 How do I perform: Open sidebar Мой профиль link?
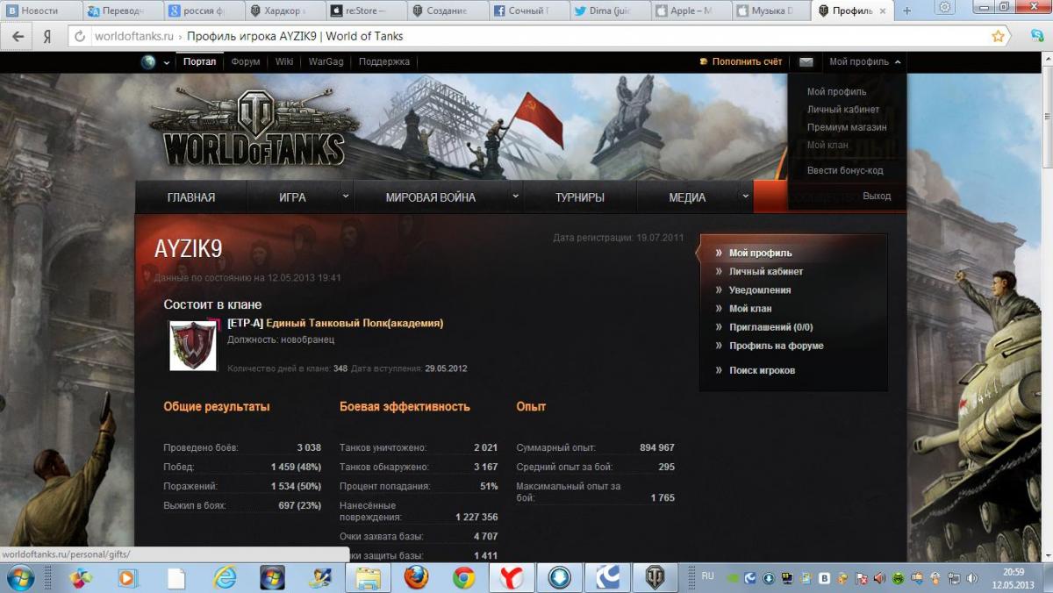pos(760,253)
